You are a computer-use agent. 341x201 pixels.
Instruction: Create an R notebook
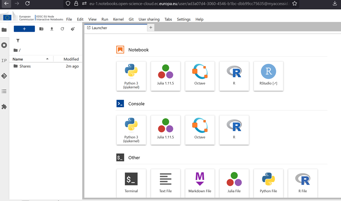[234, 76]
